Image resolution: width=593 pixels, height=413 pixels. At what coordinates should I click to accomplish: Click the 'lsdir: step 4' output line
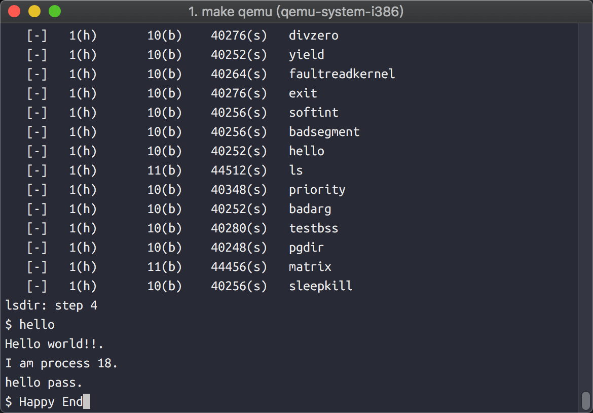tap(51, 305)
